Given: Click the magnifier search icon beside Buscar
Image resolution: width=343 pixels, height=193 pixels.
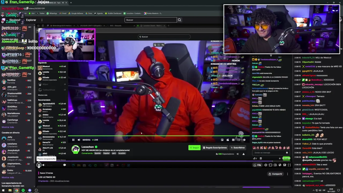Looking at the screenshot, I should click(180, 20).
